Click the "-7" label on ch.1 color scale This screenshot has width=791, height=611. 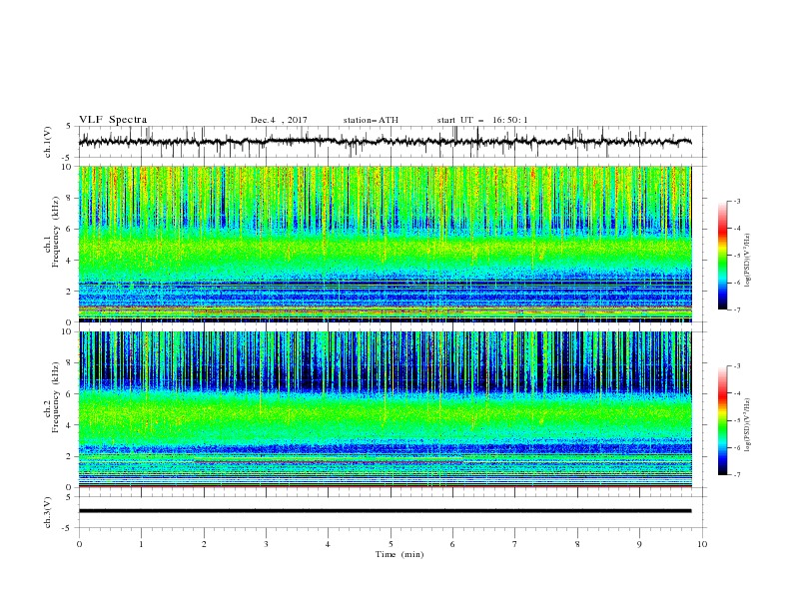point(737,309)
